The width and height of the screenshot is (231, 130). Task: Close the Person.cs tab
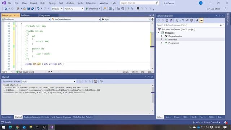(x=18, y=16)
